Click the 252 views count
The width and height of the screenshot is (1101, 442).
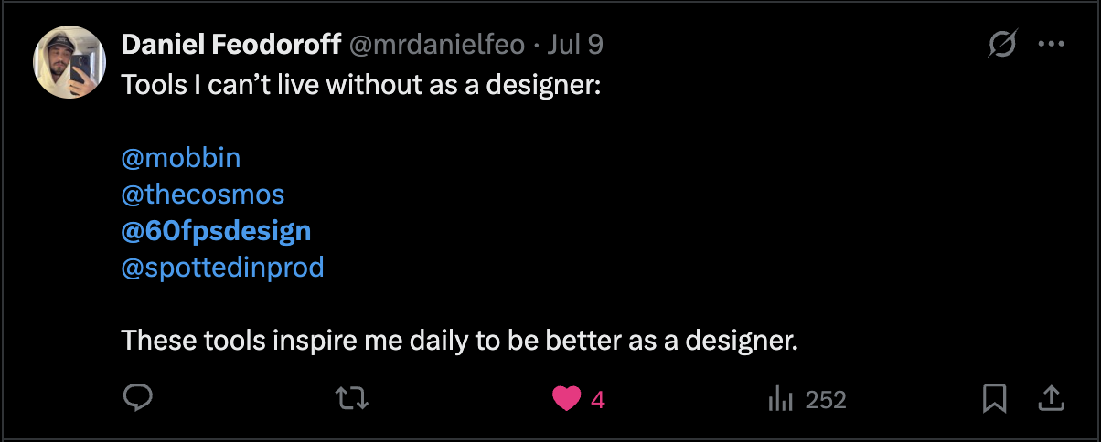(x=826, y=400)
